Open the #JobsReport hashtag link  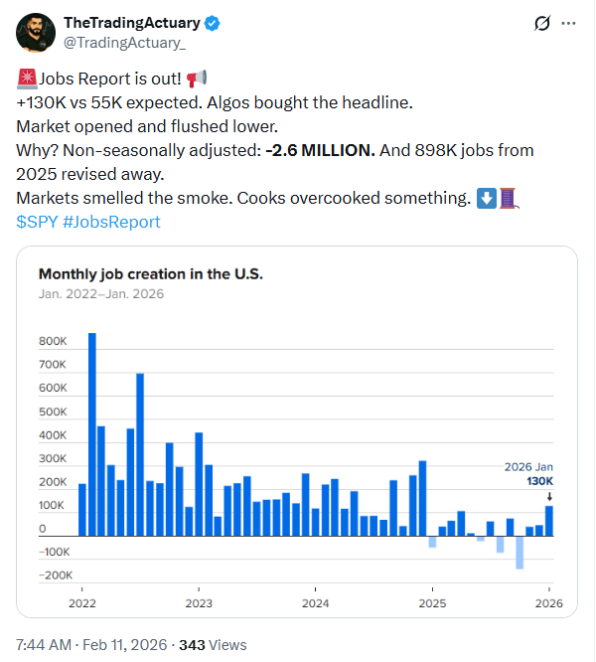(111, 222)
